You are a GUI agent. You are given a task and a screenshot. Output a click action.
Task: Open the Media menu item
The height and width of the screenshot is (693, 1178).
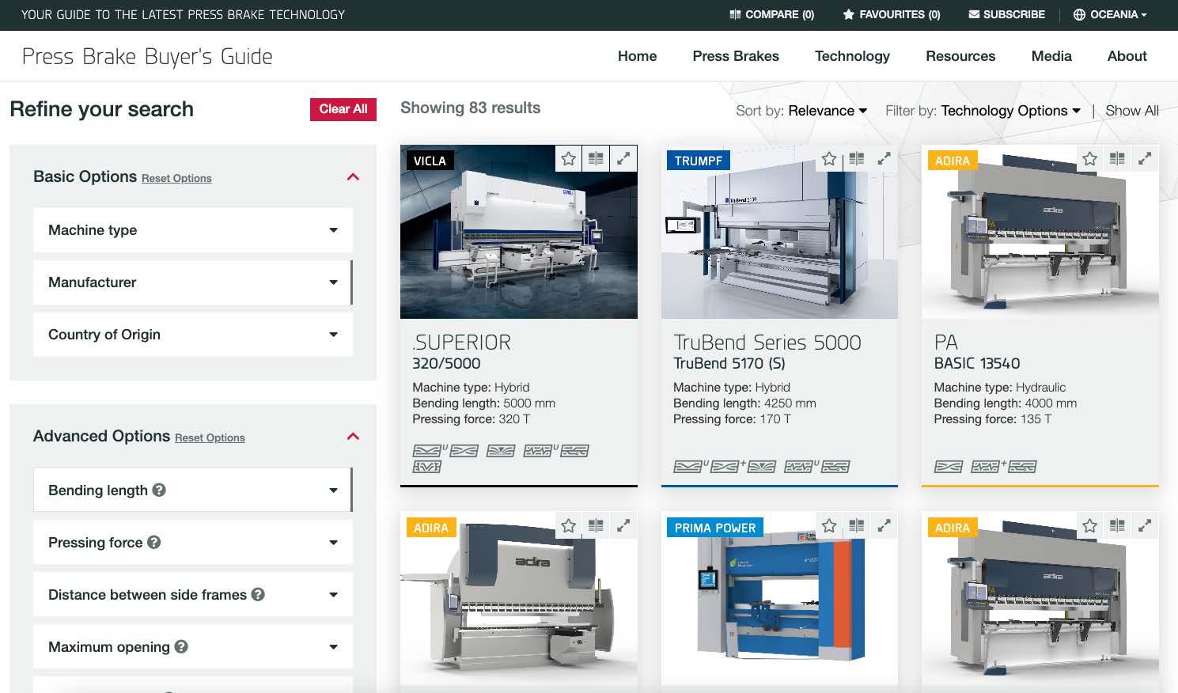[1051, 56]
